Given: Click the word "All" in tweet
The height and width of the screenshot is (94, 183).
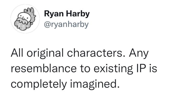Looking at the screenshot, I should 18,53.
